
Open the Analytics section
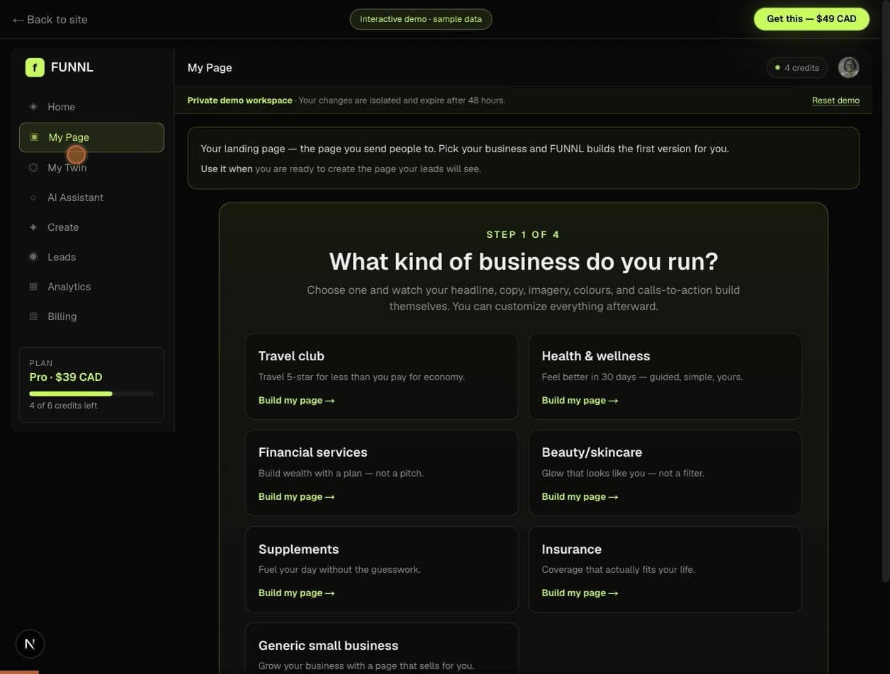91,287
